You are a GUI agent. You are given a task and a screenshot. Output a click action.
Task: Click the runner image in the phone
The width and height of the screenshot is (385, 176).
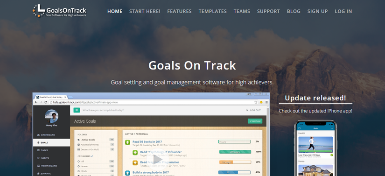pyautogui.click(x=315, y=145)
